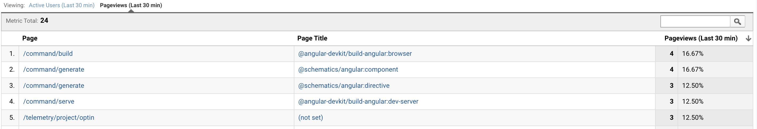Open the /telemetry/project/optin link
The height and width of the screenshot is (129, 757).
click(59, 117)
